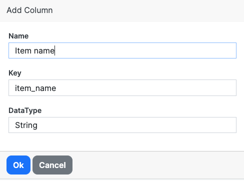
Task: Click blank dialog area below the DataType field
Action: coord(122,142)
